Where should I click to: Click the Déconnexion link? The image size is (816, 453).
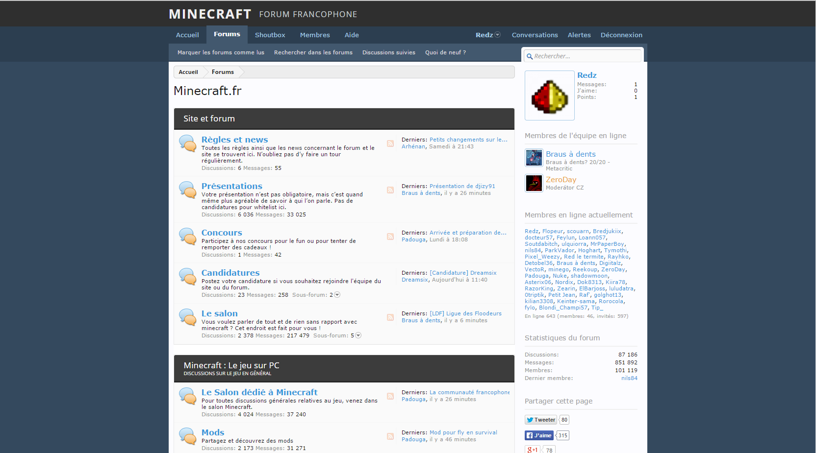click(621, 35)
